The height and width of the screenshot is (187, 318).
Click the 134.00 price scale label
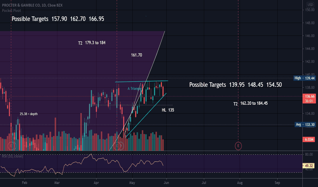point(310,114)
